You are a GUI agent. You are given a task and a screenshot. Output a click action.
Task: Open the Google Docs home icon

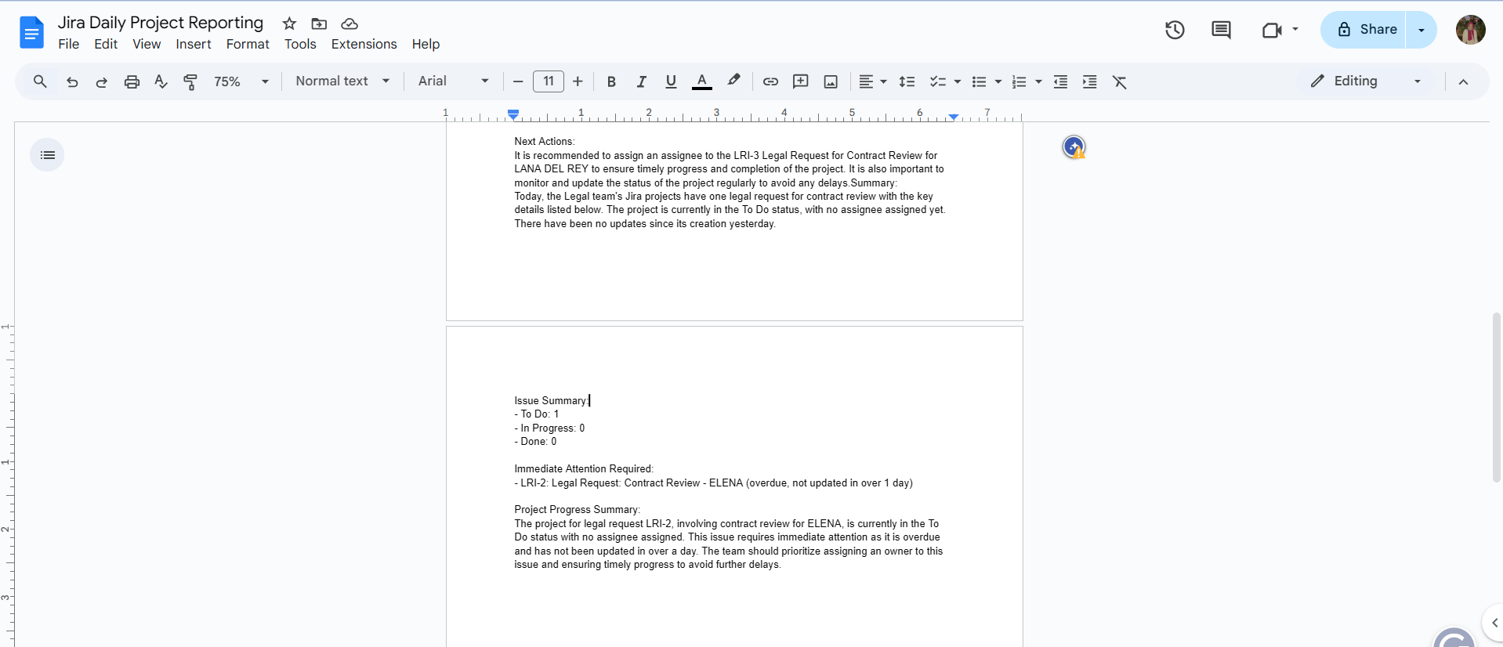[x=31, y=32]
